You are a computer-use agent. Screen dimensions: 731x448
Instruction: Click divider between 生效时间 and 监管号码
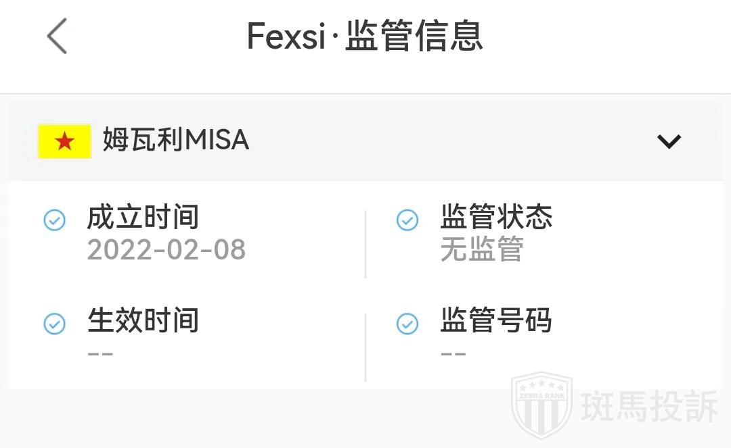coord(365,347)
